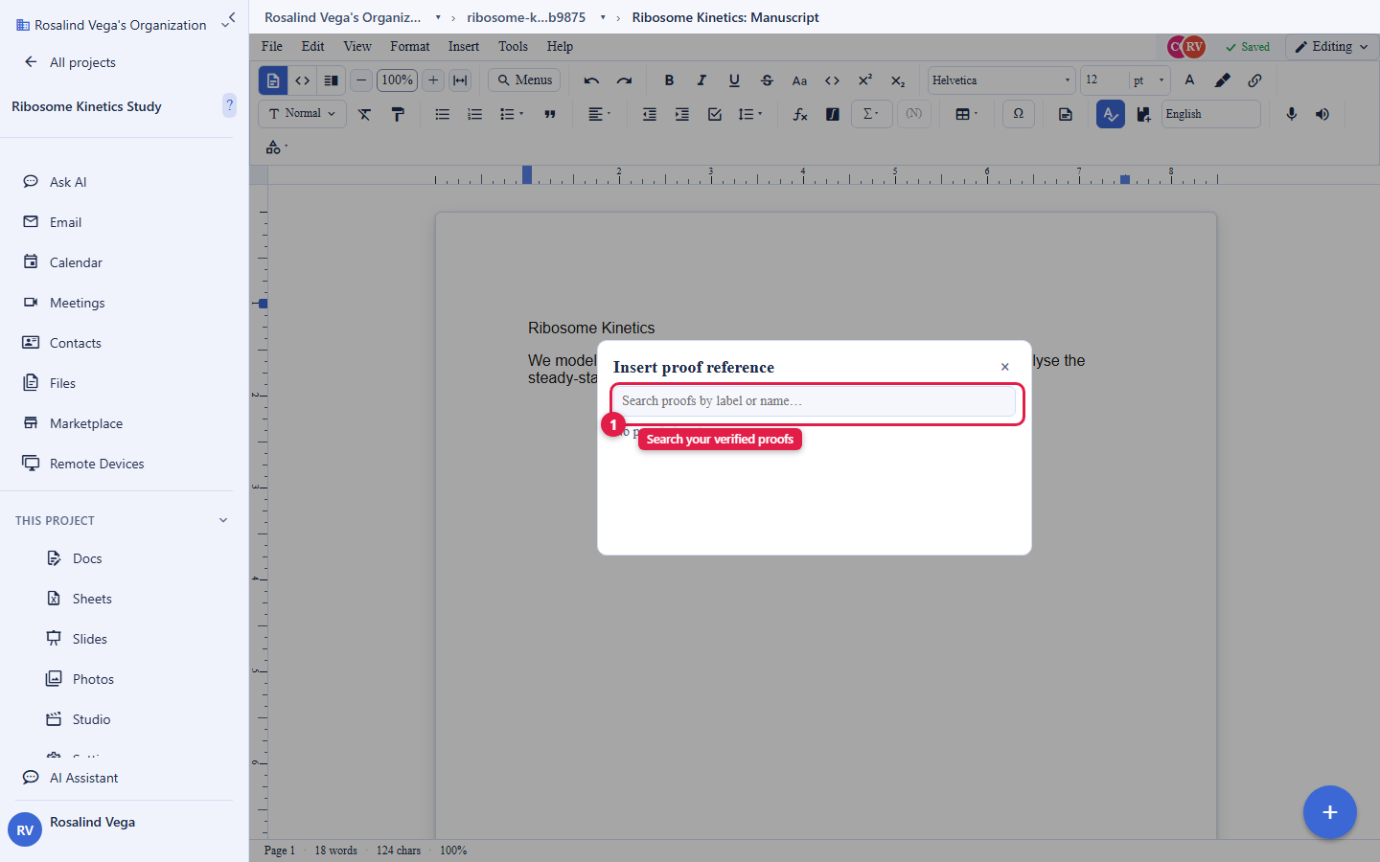Viewport: 1380px width, 862px height.
Task: Apply subscript formatting
Action: 897,80
